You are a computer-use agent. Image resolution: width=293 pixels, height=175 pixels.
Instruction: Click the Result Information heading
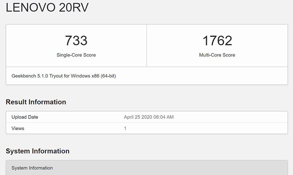coord(36,102)
